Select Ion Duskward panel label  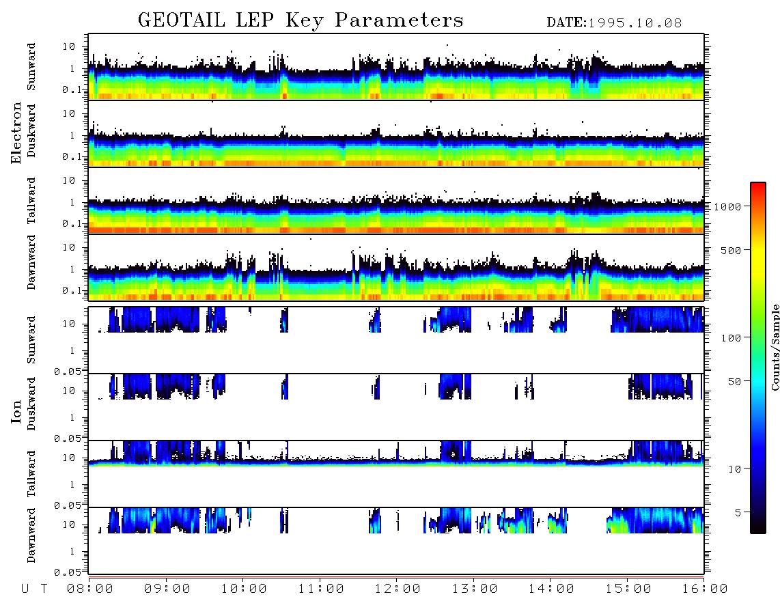(x=31, y=404)
